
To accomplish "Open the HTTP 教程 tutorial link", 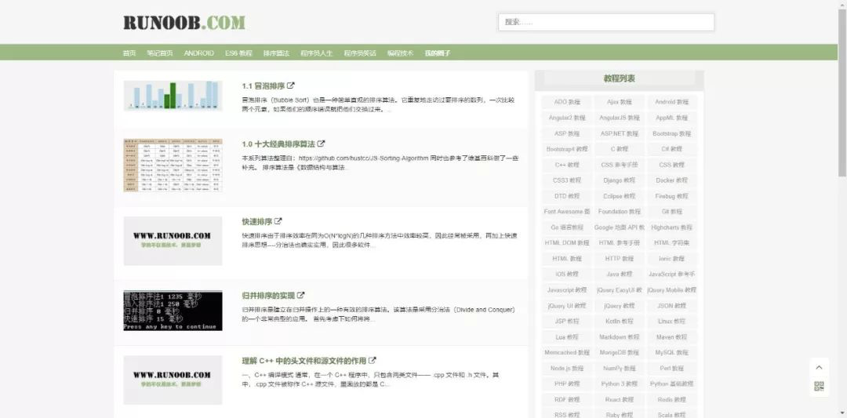I will tap(619, 258).
